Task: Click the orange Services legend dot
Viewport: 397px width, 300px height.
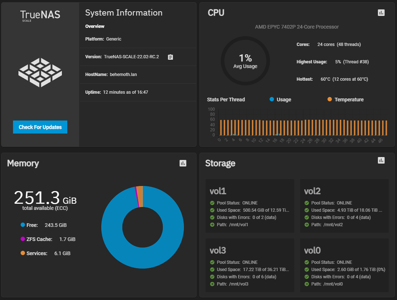Action: point(23,253)
